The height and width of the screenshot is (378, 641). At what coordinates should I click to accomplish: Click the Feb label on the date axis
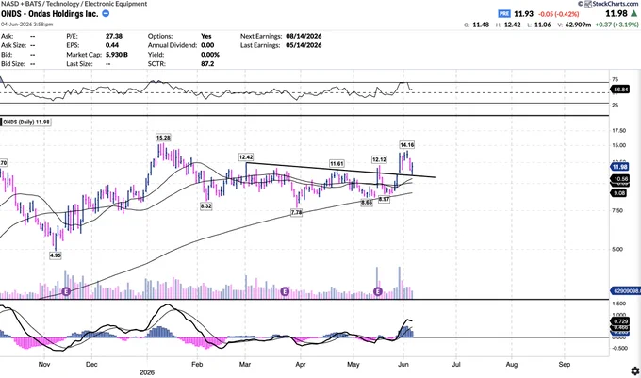197,364
